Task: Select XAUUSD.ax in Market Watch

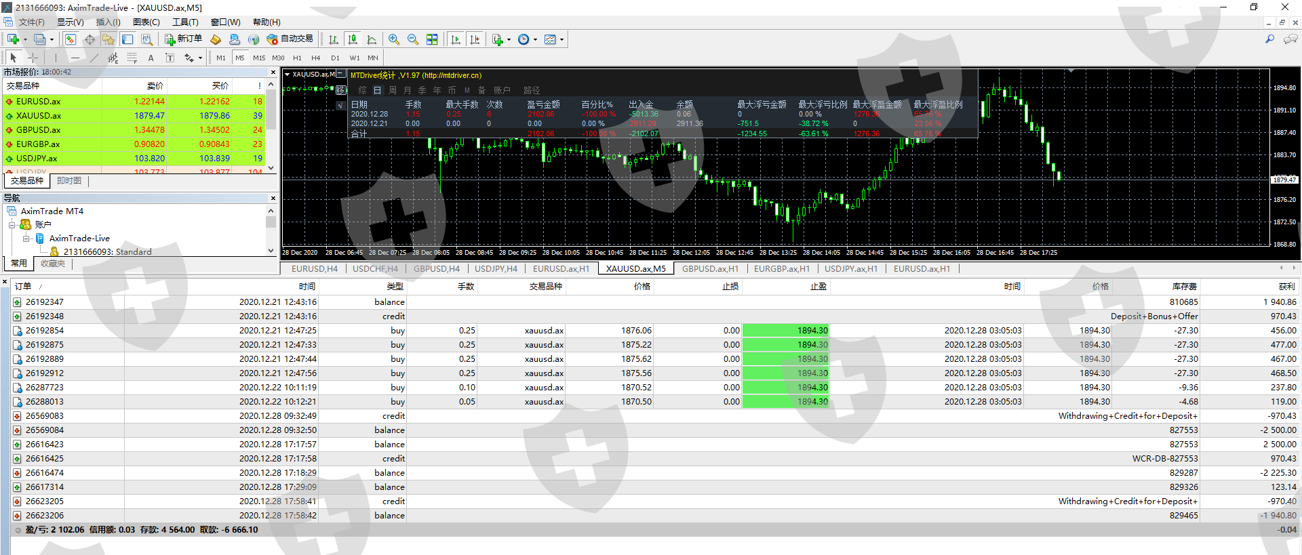Action: [39, 116]
